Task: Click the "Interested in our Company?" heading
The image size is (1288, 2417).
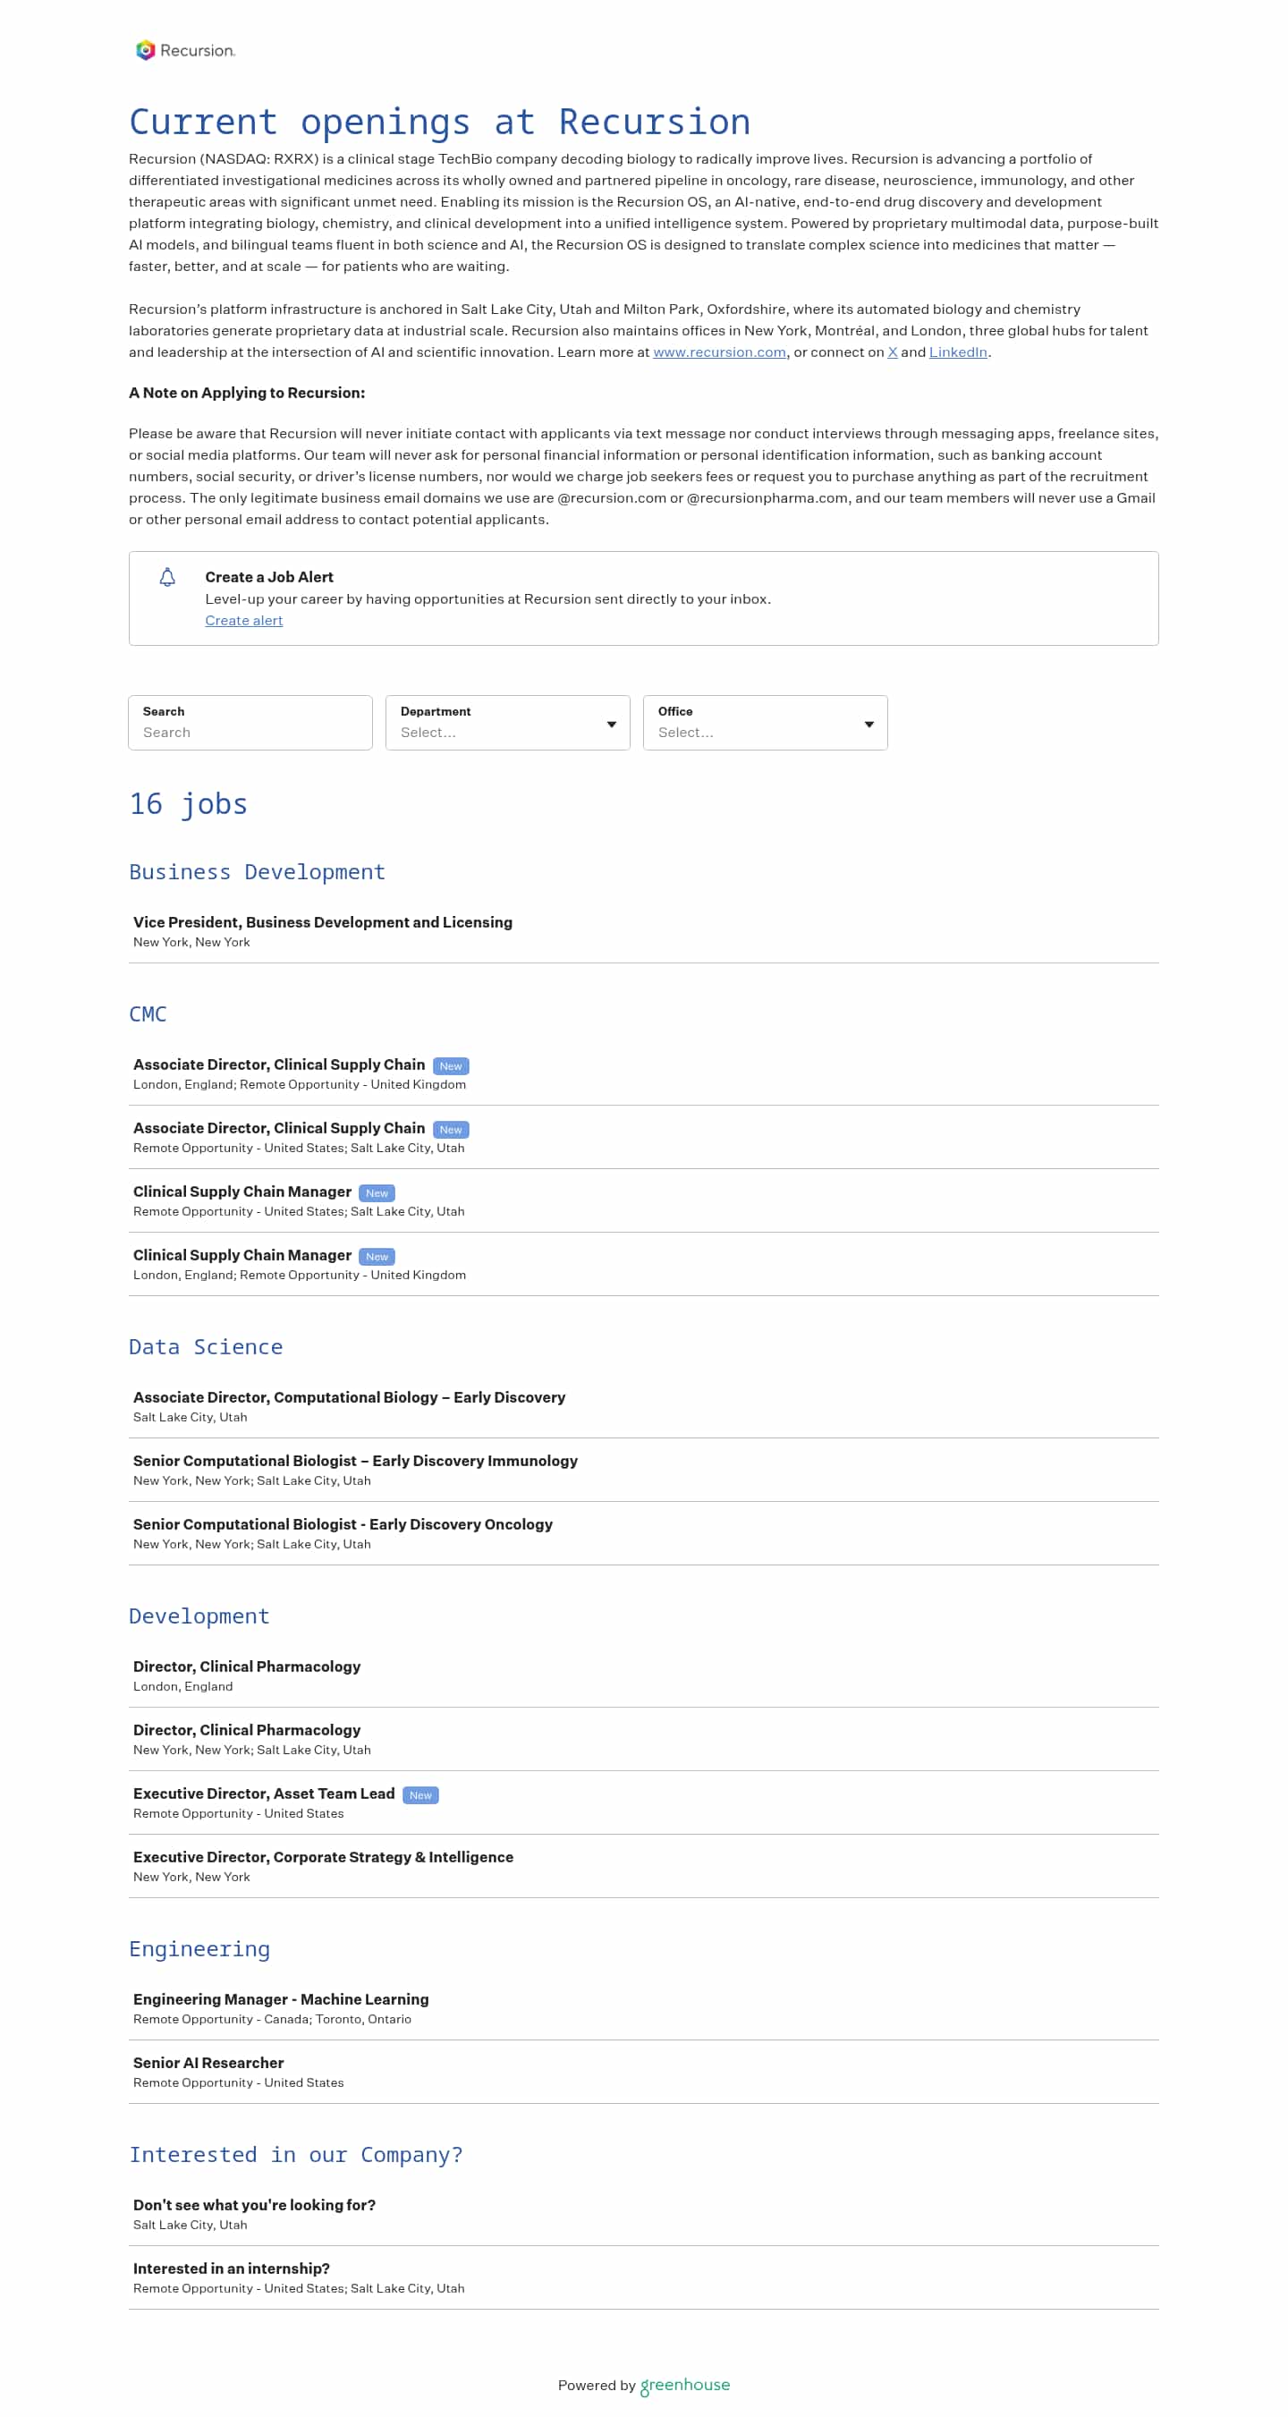Action: coord(296,2154)
